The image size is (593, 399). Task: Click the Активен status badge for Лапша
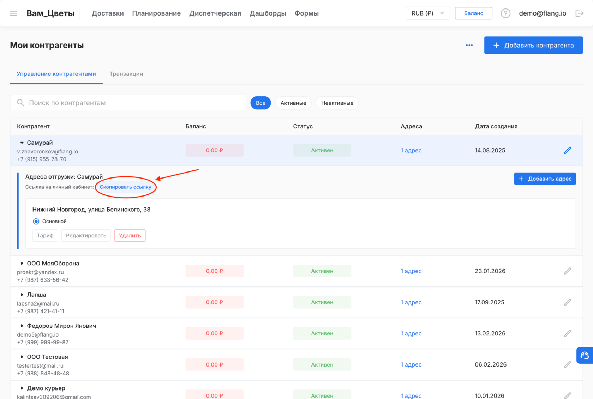coord(322,302)
